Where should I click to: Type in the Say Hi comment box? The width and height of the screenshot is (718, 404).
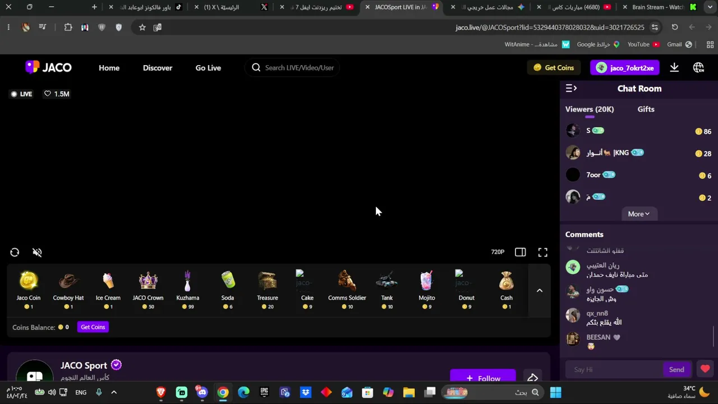coord(614,369)
